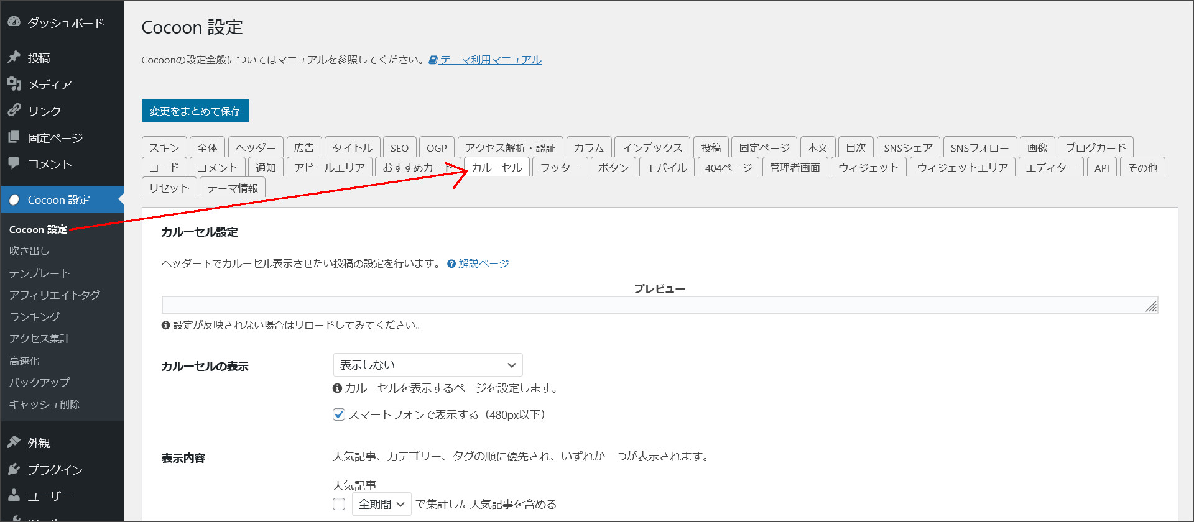Click the book icon before テーマ利用マニュアル
Screen dimensions: 1194x522
[x=433, y=60]
